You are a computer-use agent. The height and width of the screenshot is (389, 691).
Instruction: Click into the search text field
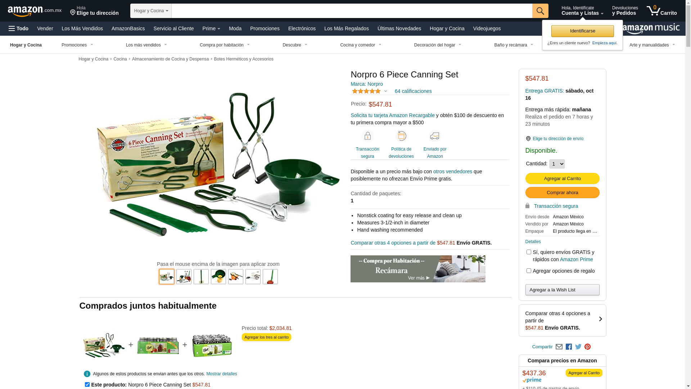[x=352, y=11]
